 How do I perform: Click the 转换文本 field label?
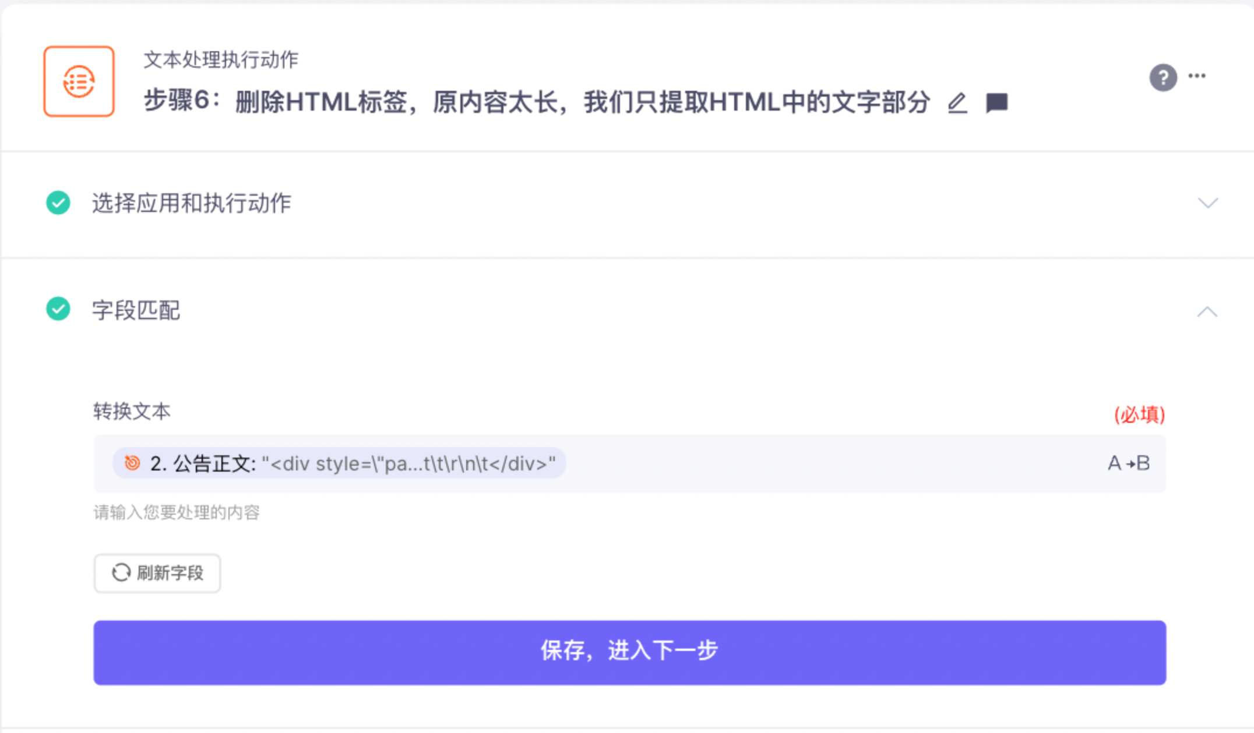point(132,411)
